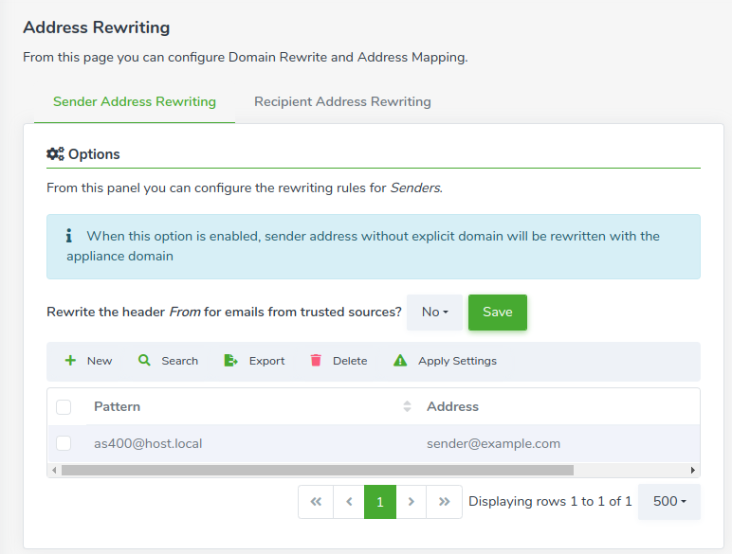Go to first page with double-left arrows
732x554 pixels.
pos(316,501)
